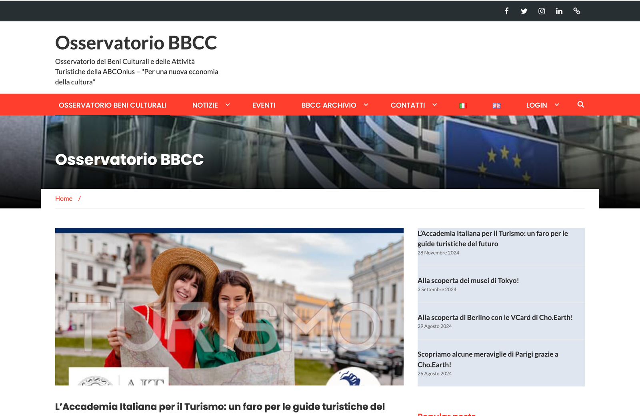Open the Eventi menu item
This screenshot has width=640, height=416.
[x=264, y=105]
